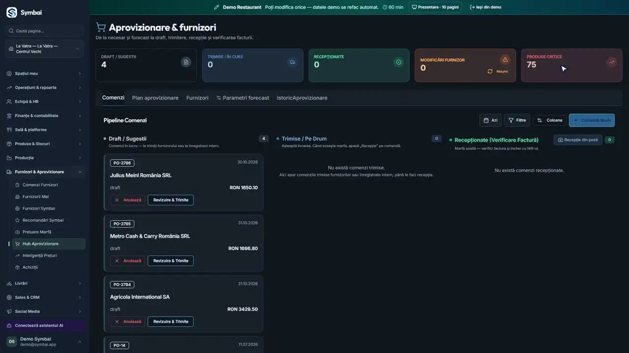Viewport: 629px width, 353px height.
Task: Open the Furnizori tab
Action: point(197,98)
